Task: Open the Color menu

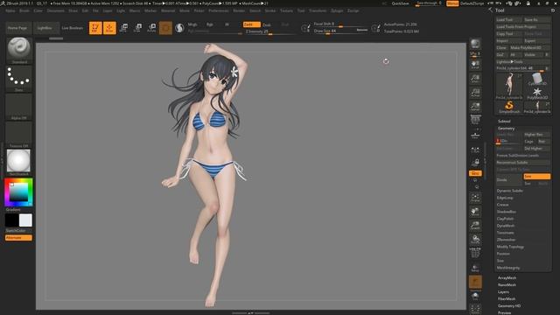Action: point(38,10)
